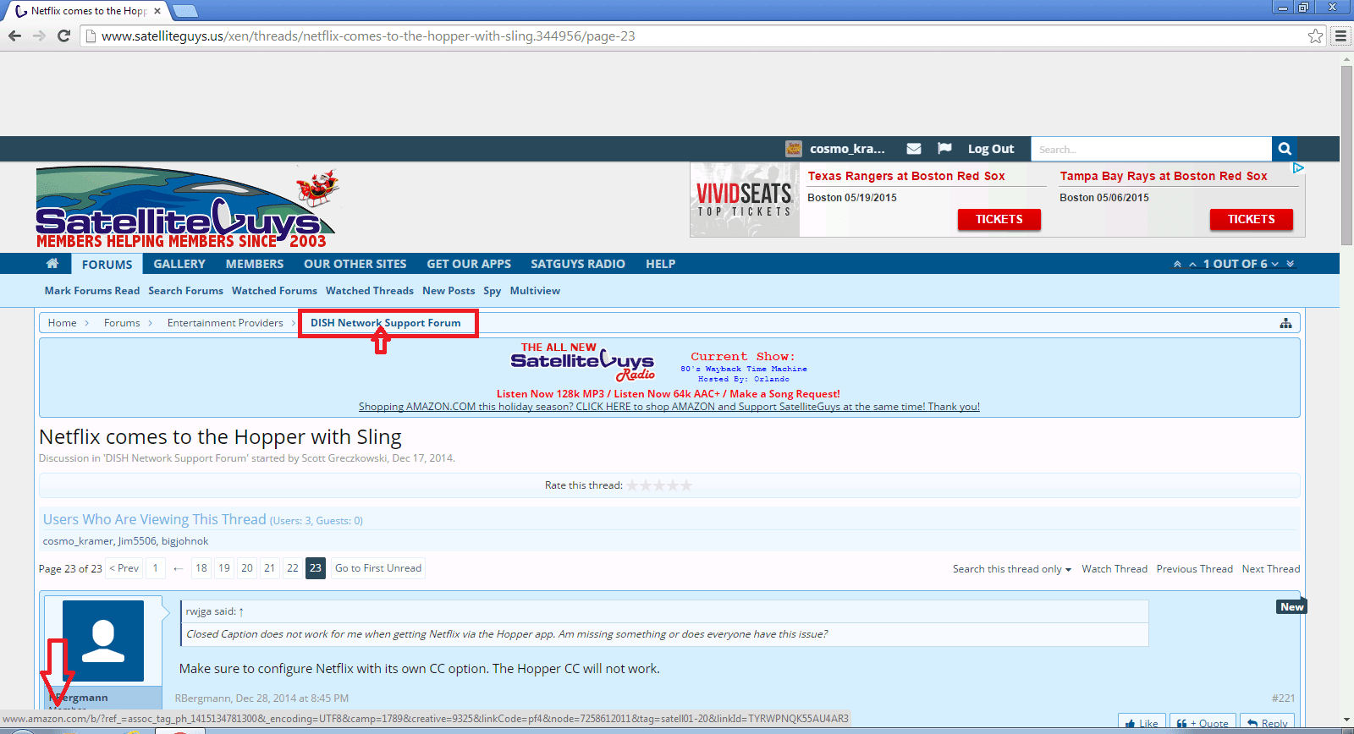Open the Watched Threads link
Image resolution: width=1354 pixels, height=734 pixels.
tap(370, 291)
